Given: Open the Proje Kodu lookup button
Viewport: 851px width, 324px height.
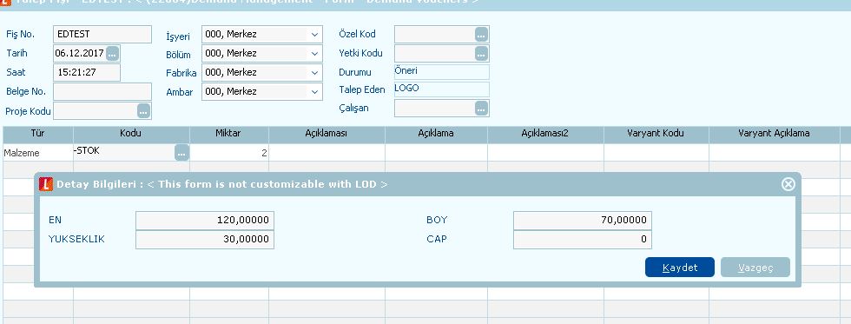Looking at the screenshot, I should [143, 110].
